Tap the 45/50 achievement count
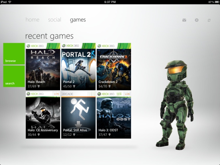Viewport: 220px width, 165px height. point(67,86)
